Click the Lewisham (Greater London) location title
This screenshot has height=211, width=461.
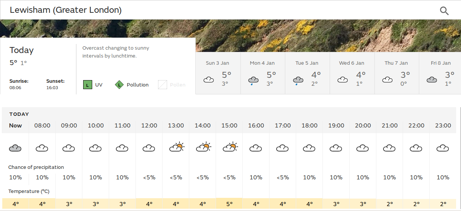65,10
